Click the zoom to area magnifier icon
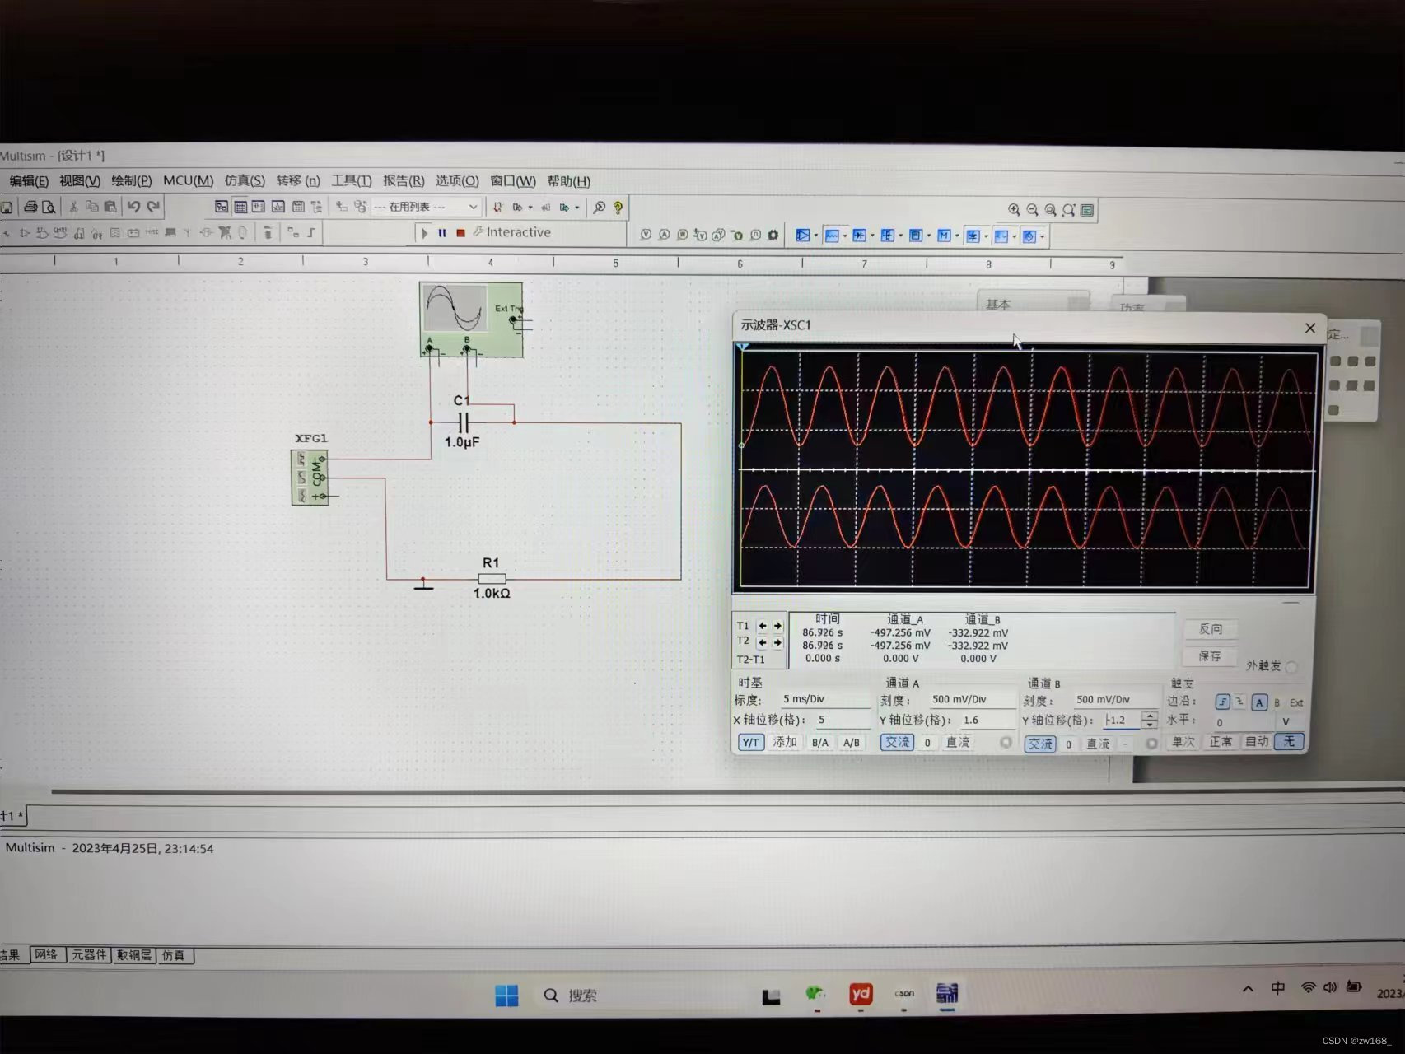 click(1050, 210)
